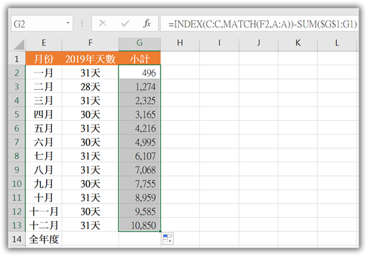Select row 14 header
Viewport: 367px width, 256px height.
17,239
